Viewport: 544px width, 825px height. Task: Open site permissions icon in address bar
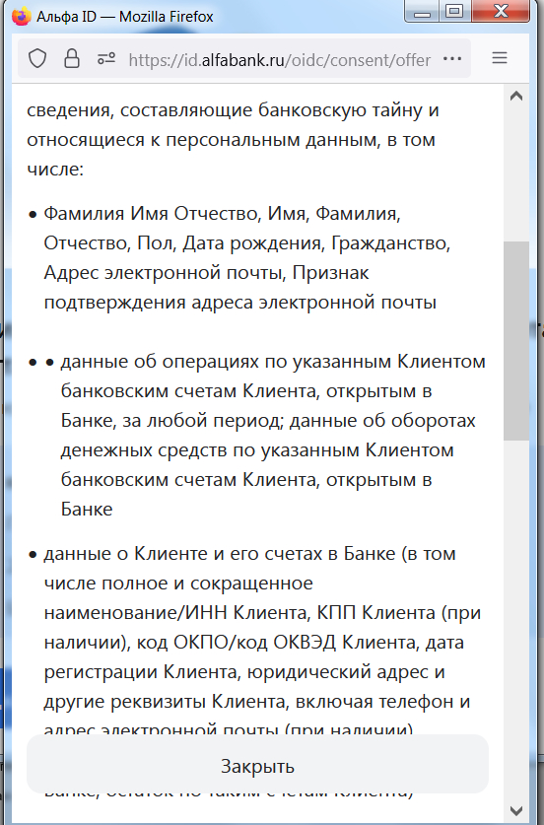[106, 59]
